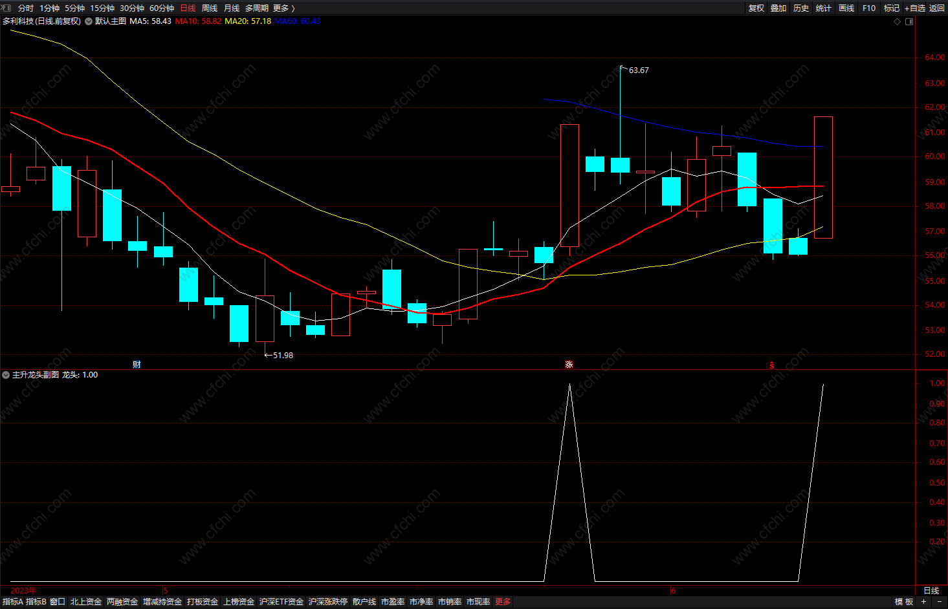Click the tall red last candlestick
The height and width of the screenshot is (609, 948).
(x=823, y=178)
